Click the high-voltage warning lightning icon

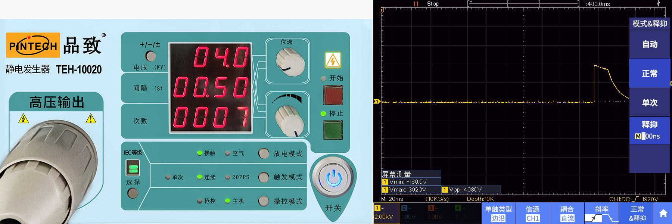click(333, 60)
